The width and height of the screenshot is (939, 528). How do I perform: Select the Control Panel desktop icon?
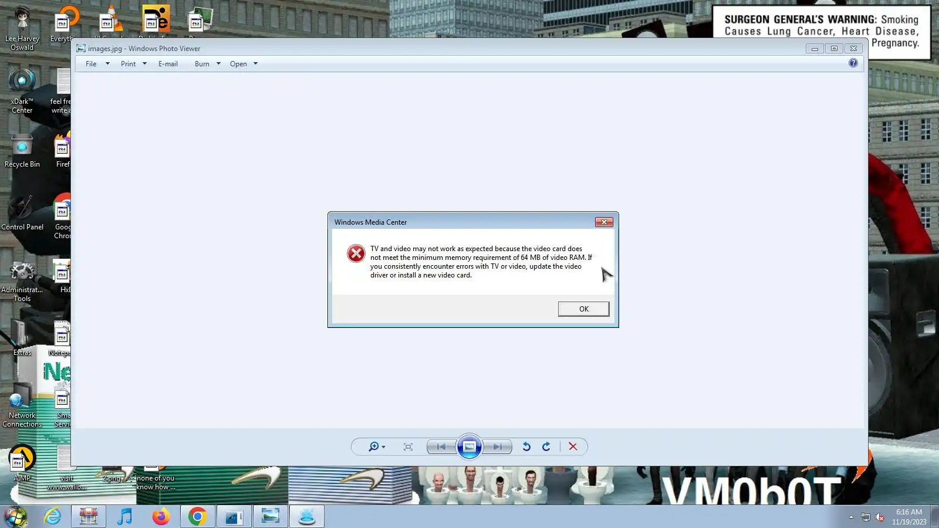point(22,212)
